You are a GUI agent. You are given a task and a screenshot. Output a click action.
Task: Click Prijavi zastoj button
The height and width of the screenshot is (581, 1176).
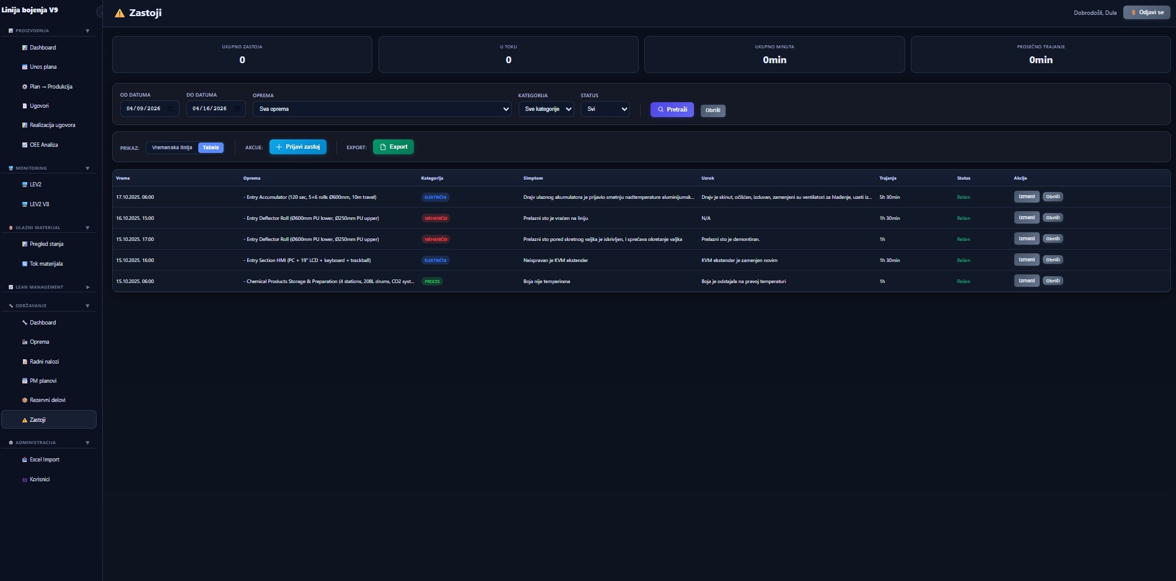click(298, 147)
